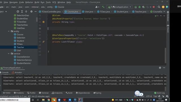Stop the running application (red square)

(x=154, y=7)
